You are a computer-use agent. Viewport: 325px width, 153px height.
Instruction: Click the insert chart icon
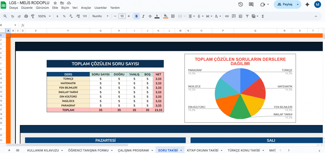tap(240, 16)
